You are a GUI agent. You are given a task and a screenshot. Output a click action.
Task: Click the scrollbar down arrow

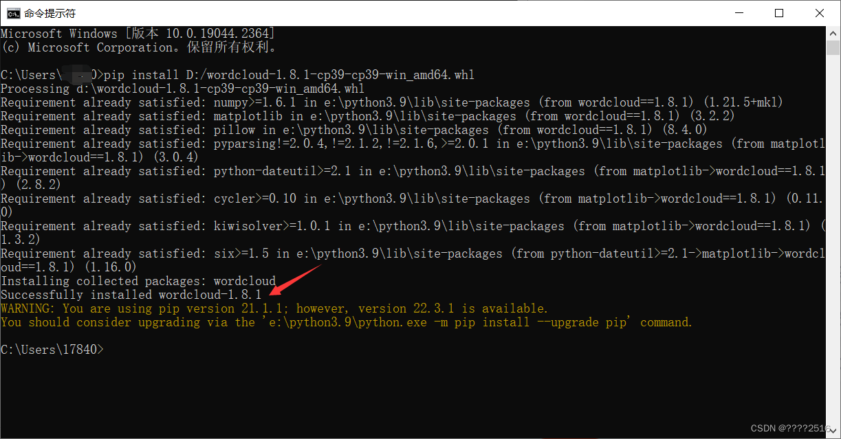tap(833, 432)
